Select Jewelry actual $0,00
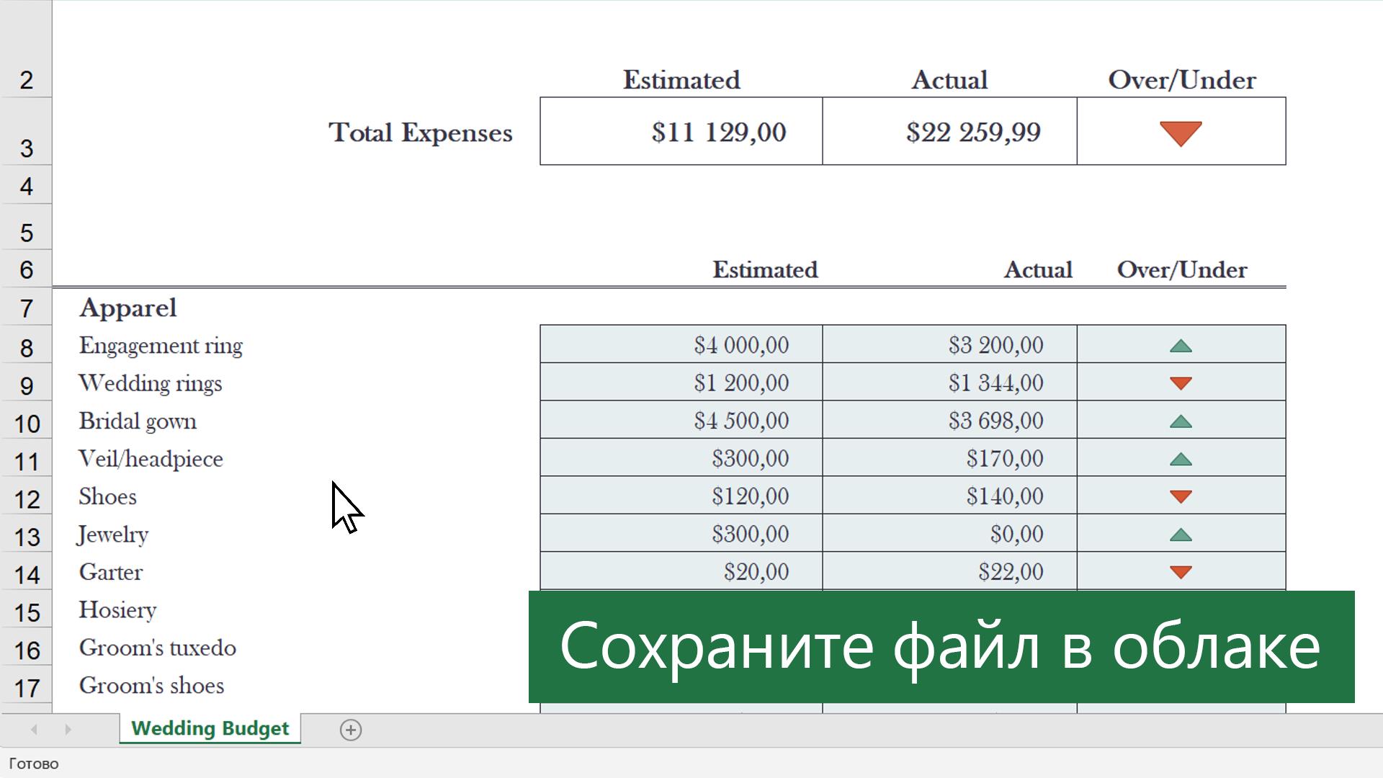 (949, 533)
